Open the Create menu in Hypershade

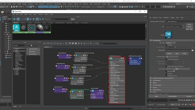26,14
